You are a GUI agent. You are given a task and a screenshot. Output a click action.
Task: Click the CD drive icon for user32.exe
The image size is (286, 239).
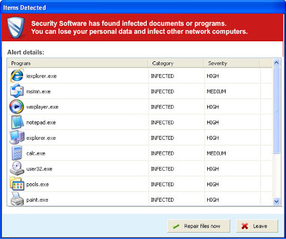pos(17,168)
